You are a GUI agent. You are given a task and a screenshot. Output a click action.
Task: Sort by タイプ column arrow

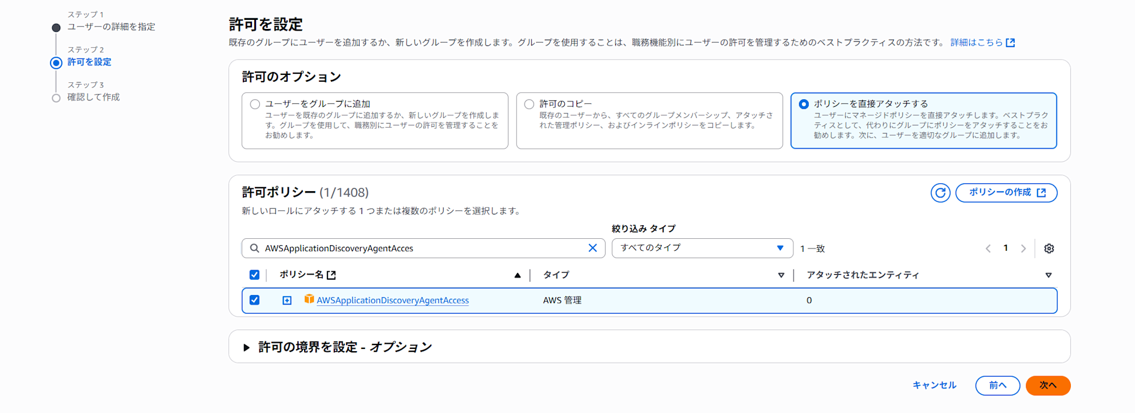click(781, 275)
